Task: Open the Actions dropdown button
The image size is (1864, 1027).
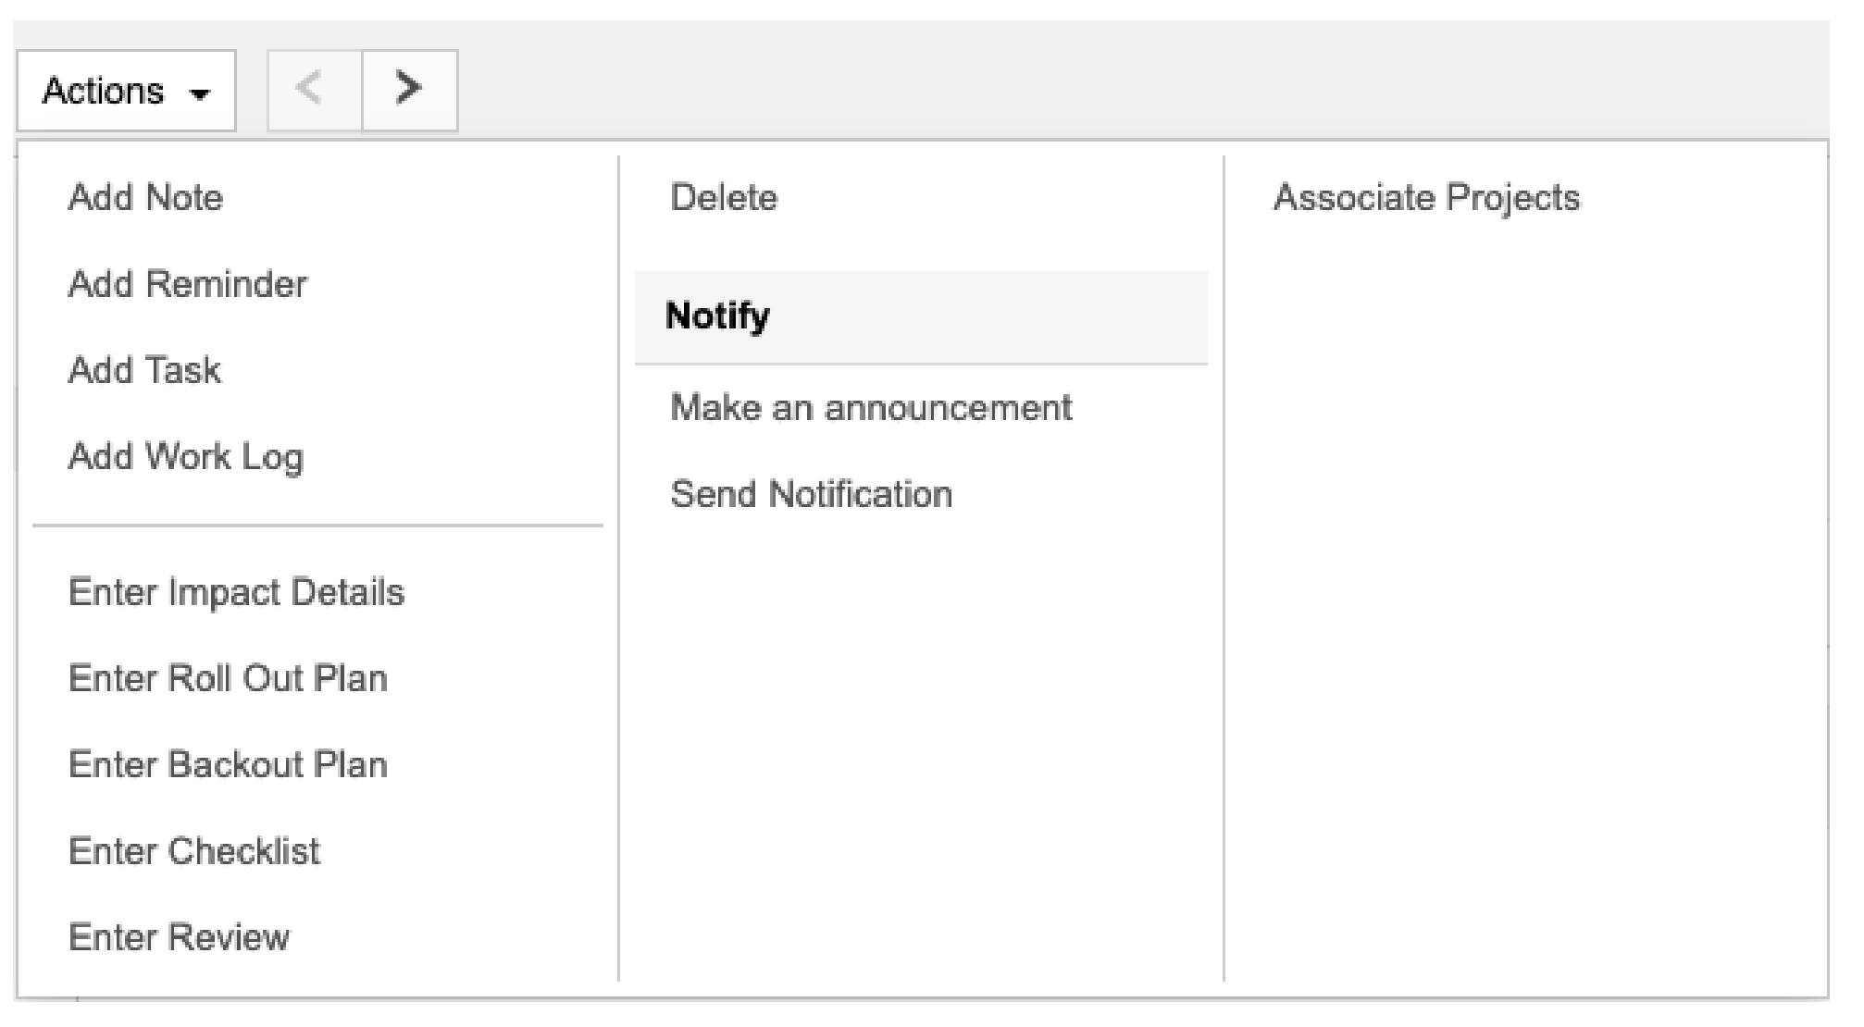Action: (x=126, y=91)
